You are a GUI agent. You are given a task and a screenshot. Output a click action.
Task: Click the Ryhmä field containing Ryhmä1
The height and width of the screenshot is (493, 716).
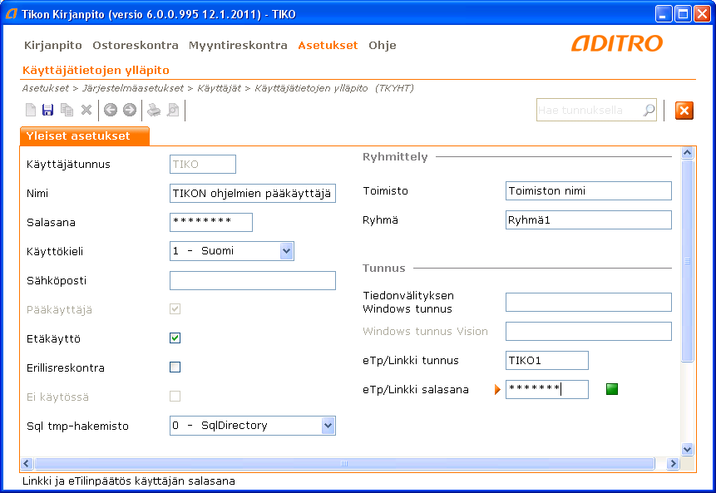coord(589,220)
